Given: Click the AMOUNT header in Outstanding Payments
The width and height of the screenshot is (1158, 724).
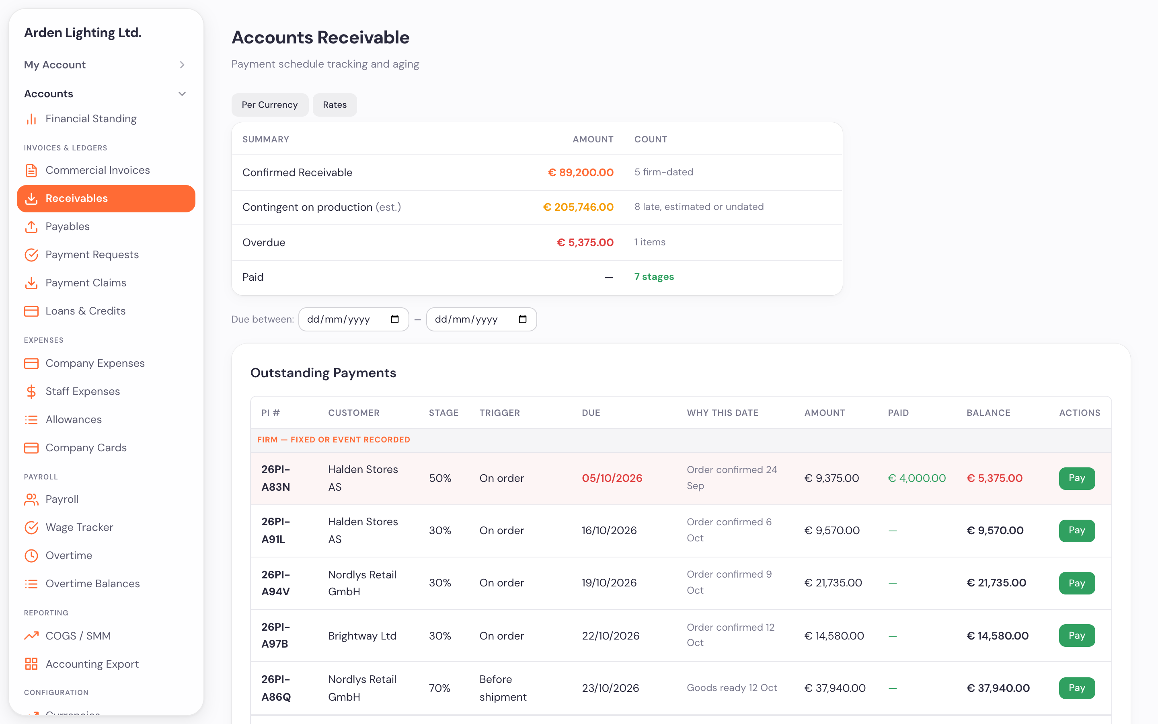Looking at the screenshot, I should coord(825,413).
